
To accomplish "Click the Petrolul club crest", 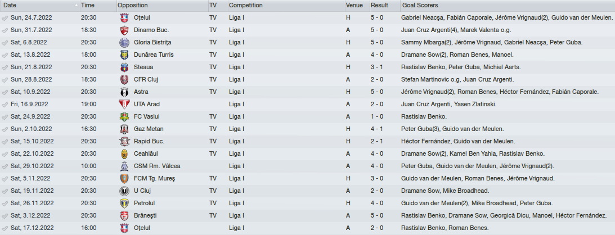I will (x=124, y=204).
